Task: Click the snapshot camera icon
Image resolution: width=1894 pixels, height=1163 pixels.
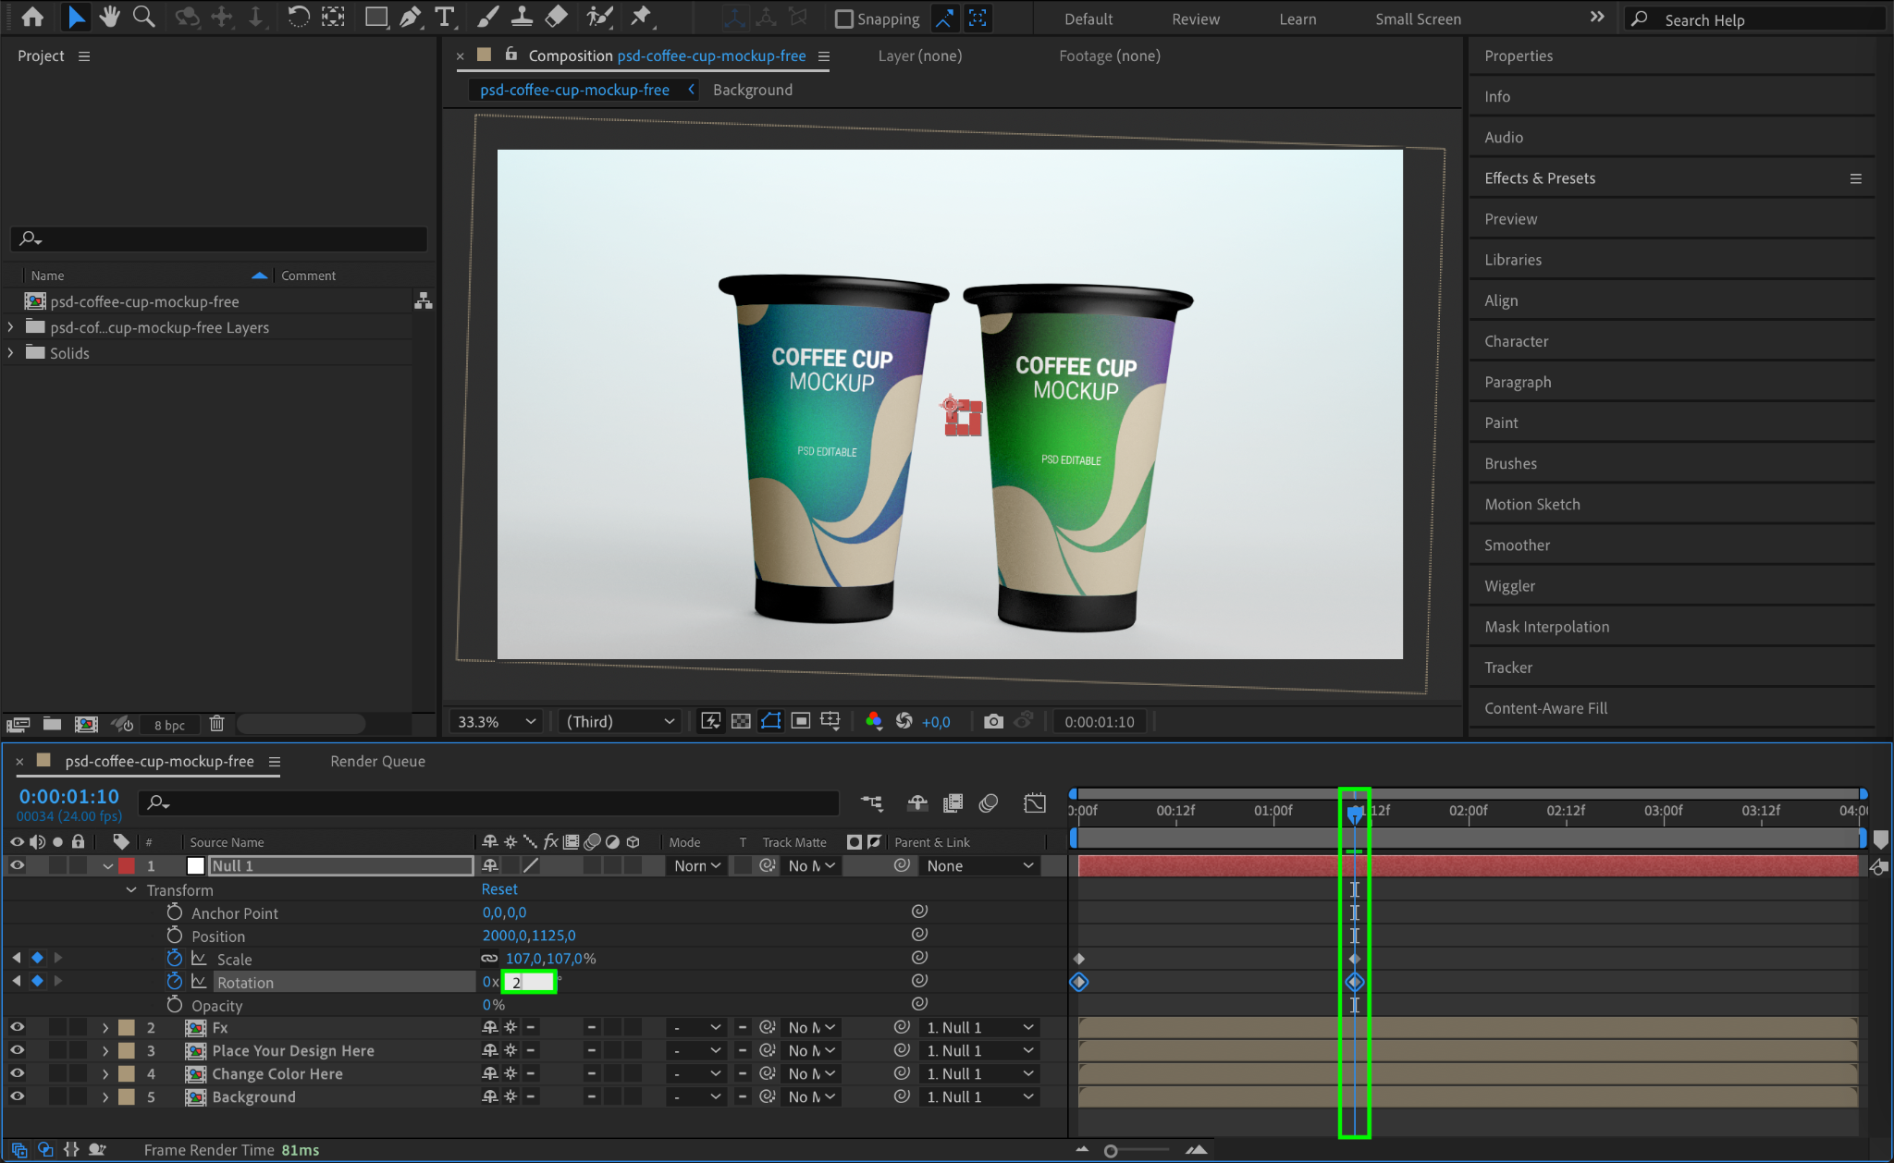Action: tap(993, 721)
